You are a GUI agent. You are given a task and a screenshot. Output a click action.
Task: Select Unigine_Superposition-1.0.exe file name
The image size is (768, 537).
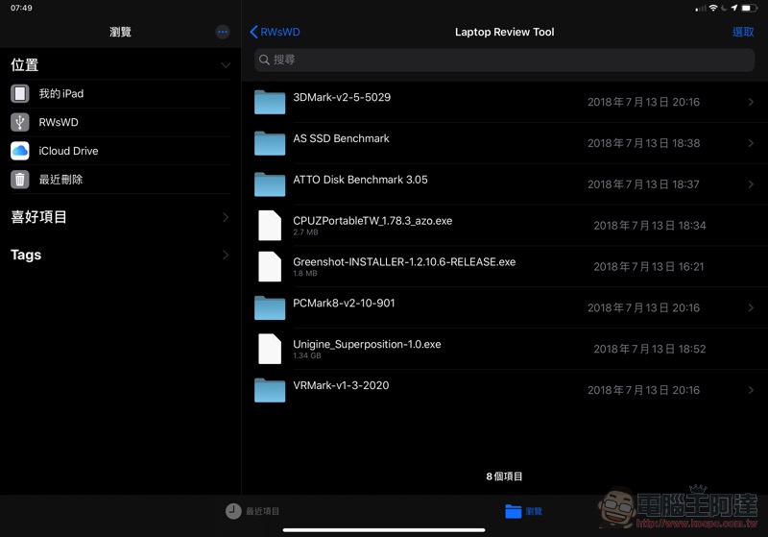(368, 344)
